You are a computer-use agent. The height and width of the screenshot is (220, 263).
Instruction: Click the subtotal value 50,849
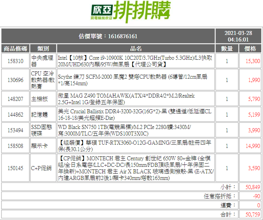tap(253, 187)
